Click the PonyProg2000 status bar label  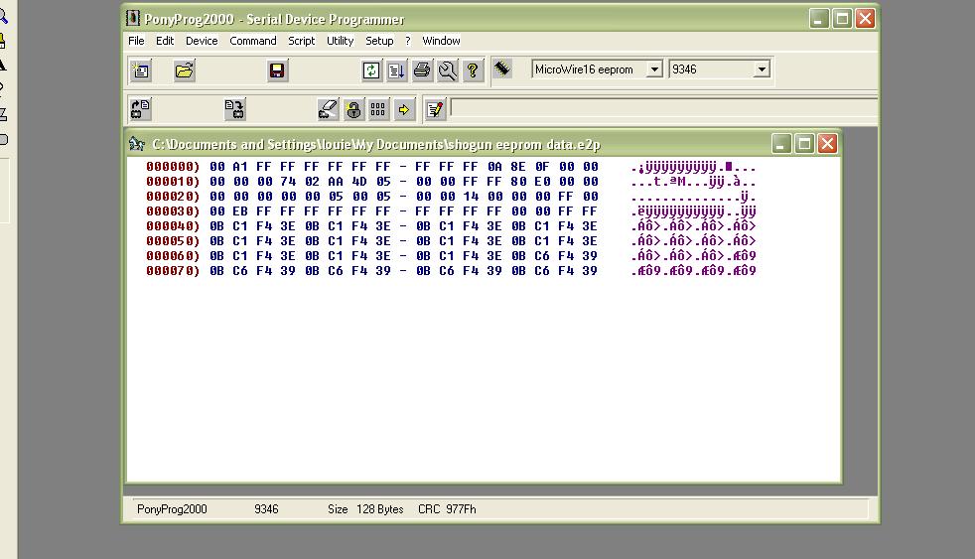click(172, 509)
